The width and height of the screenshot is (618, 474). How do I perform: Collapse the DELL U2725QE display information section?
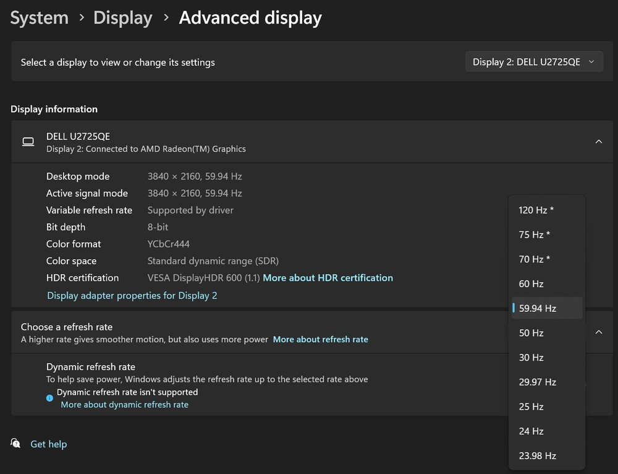pos(598,142)
